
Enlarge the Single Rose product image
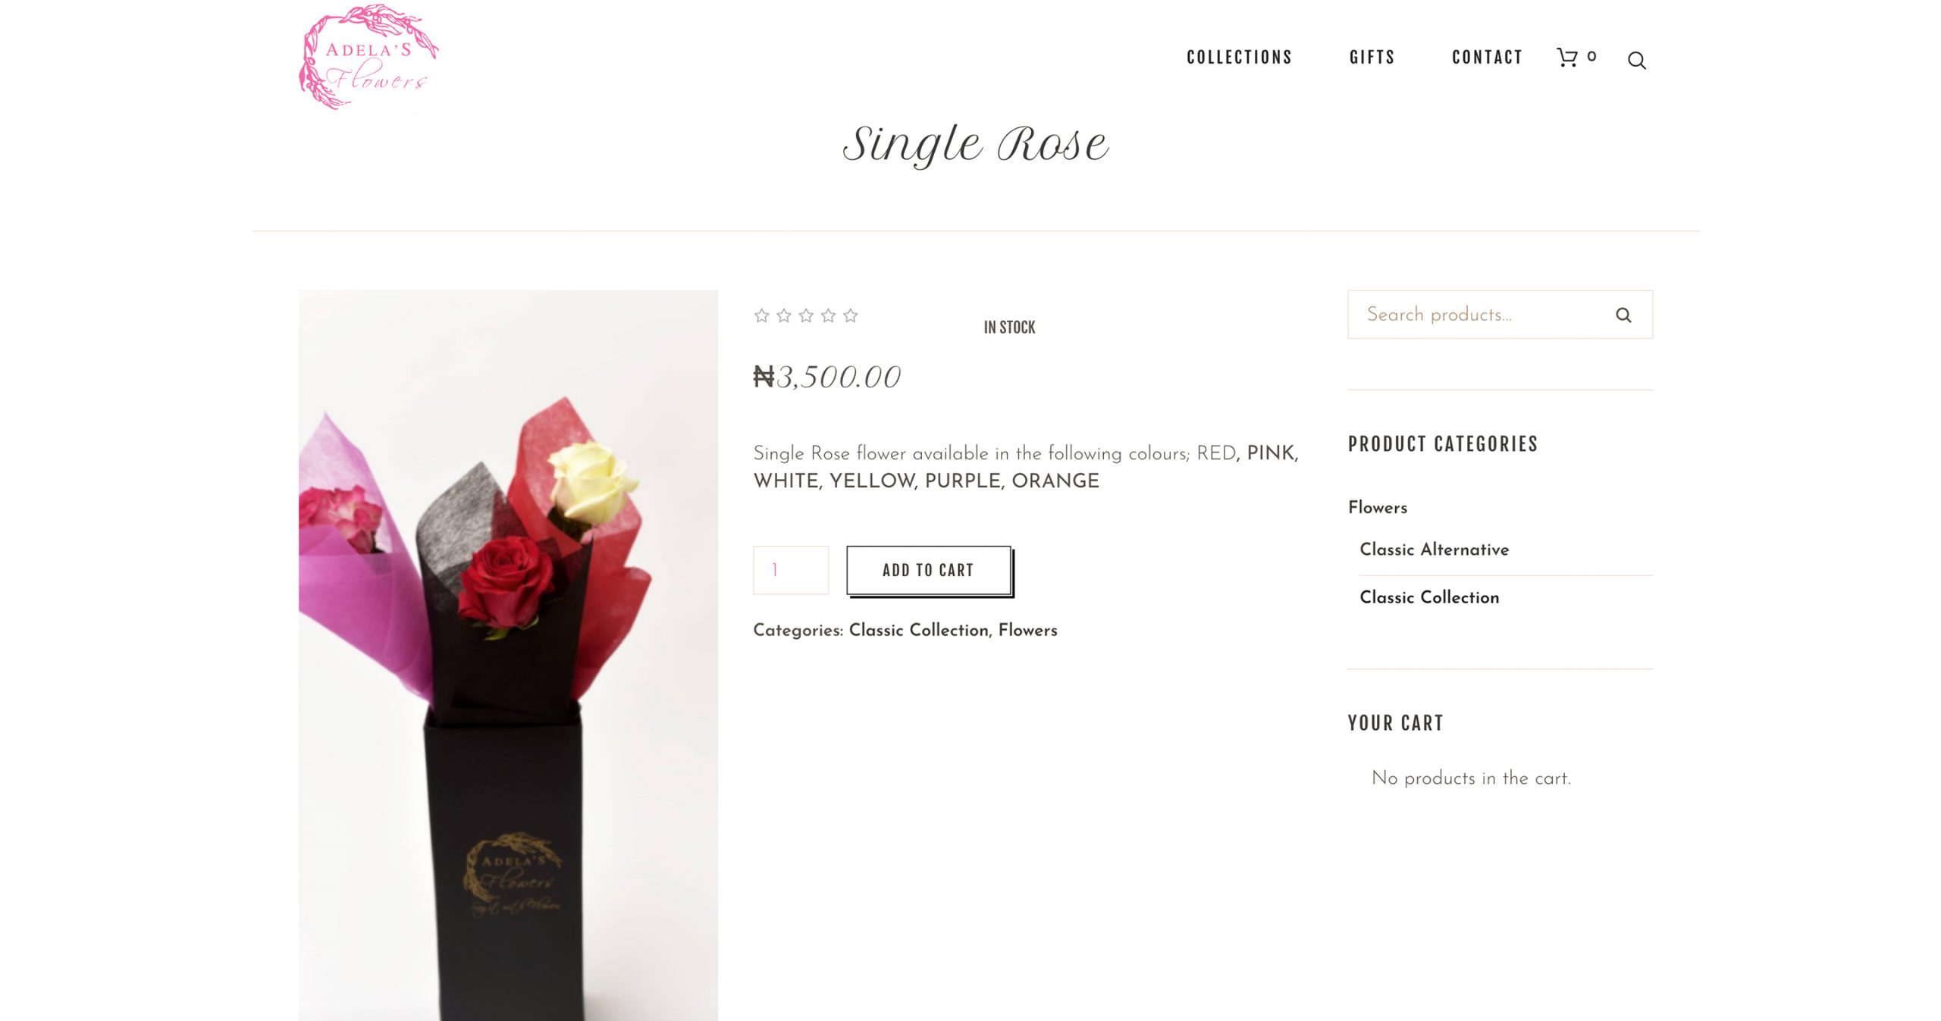point(508,655)
